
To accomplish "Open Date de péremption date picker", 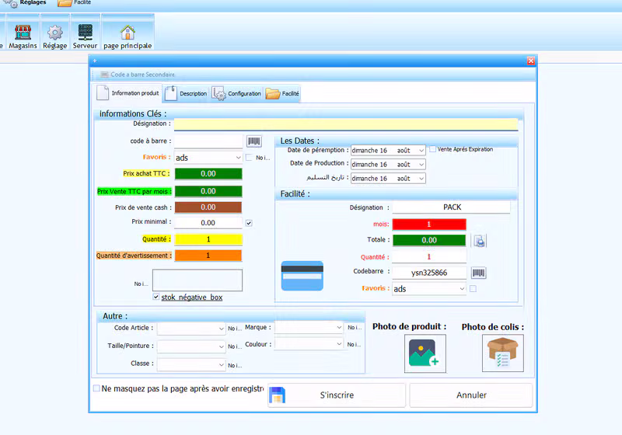I will 421,151.
